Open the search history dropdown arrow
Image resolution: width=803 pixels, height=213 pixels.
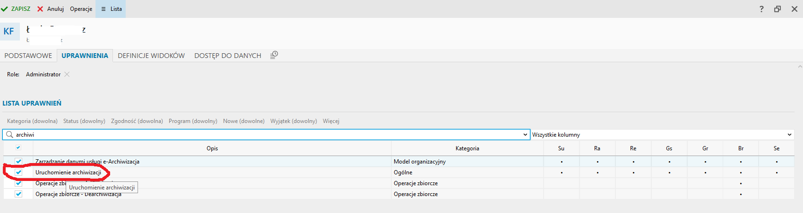[x=525, y=135]
